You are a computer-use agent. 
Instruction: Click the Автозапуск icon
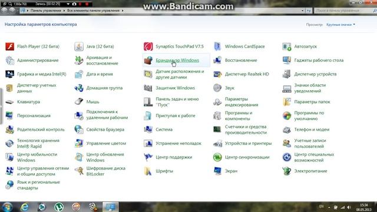(x=287, y=47)
